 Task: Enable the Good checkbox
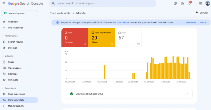tap(119, 33)
